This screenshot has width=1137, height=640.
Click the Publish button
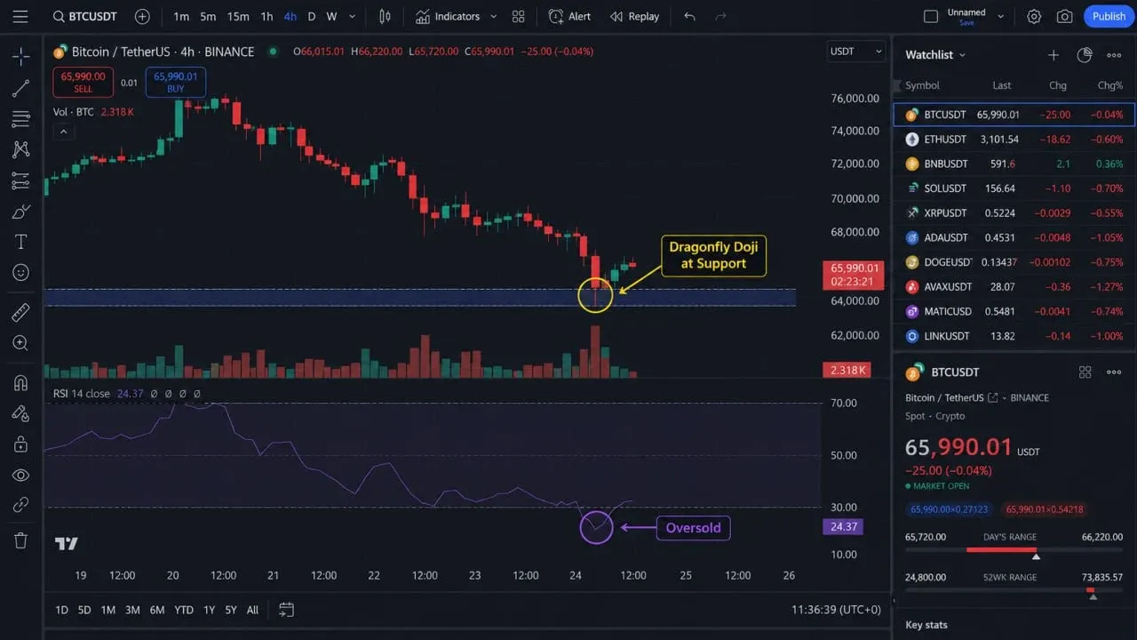pos(1109,16)
